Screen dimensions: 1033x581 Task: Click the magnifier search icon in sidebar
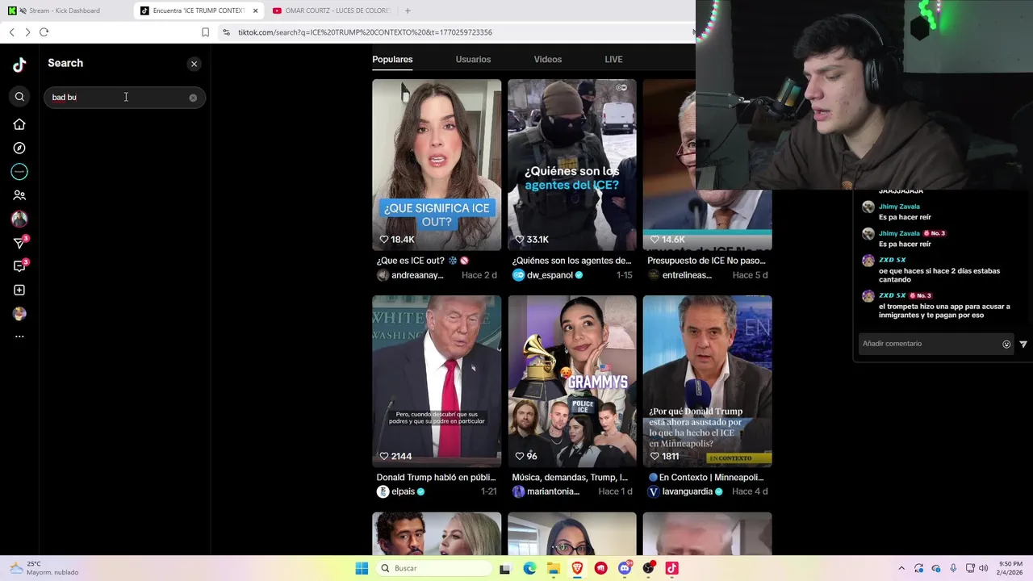pos(19,97)
